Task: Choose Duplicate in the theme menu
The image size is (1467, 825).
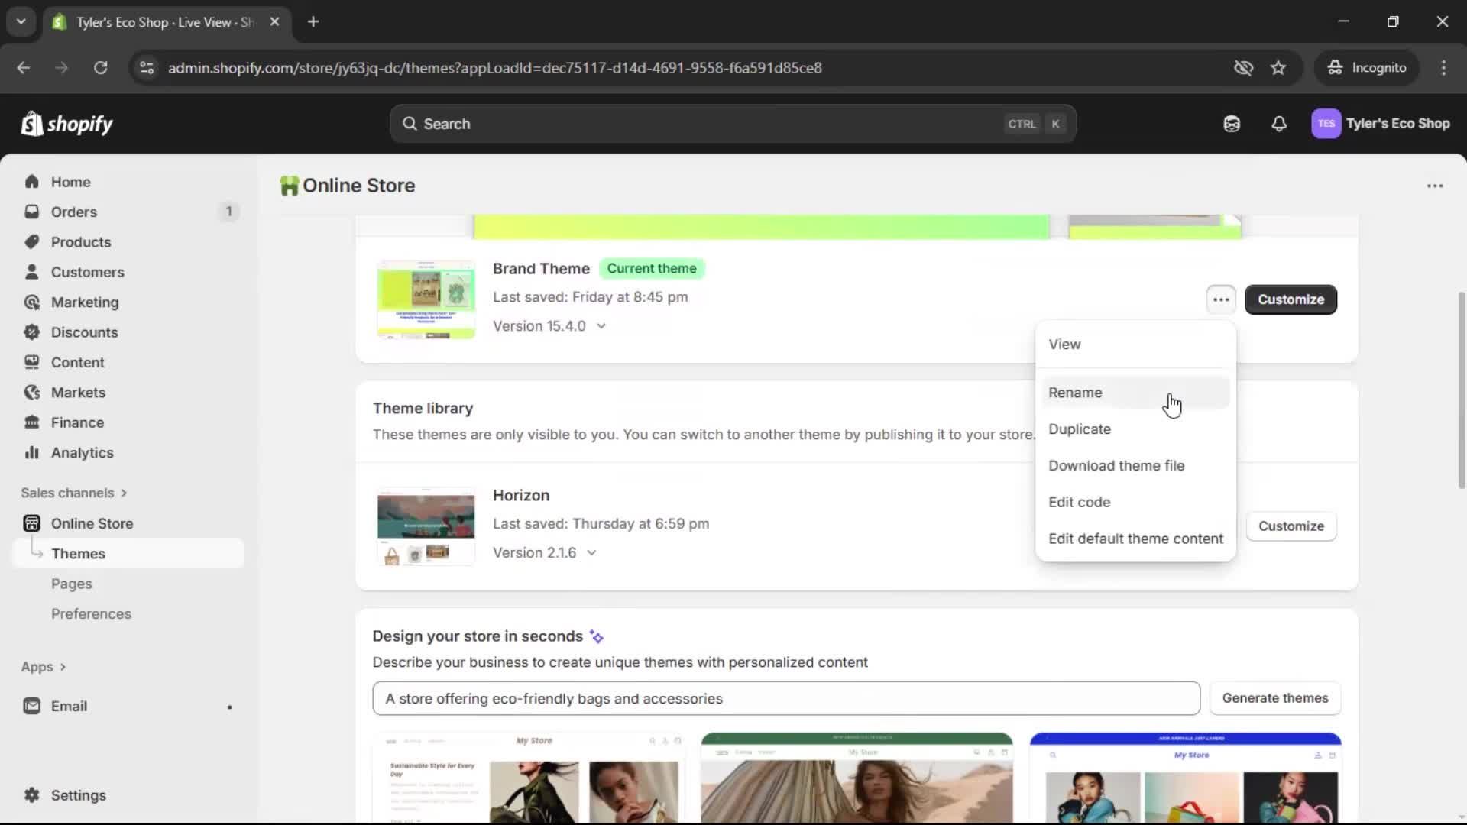Action: pyautogui.click(x=1135, y=429)
